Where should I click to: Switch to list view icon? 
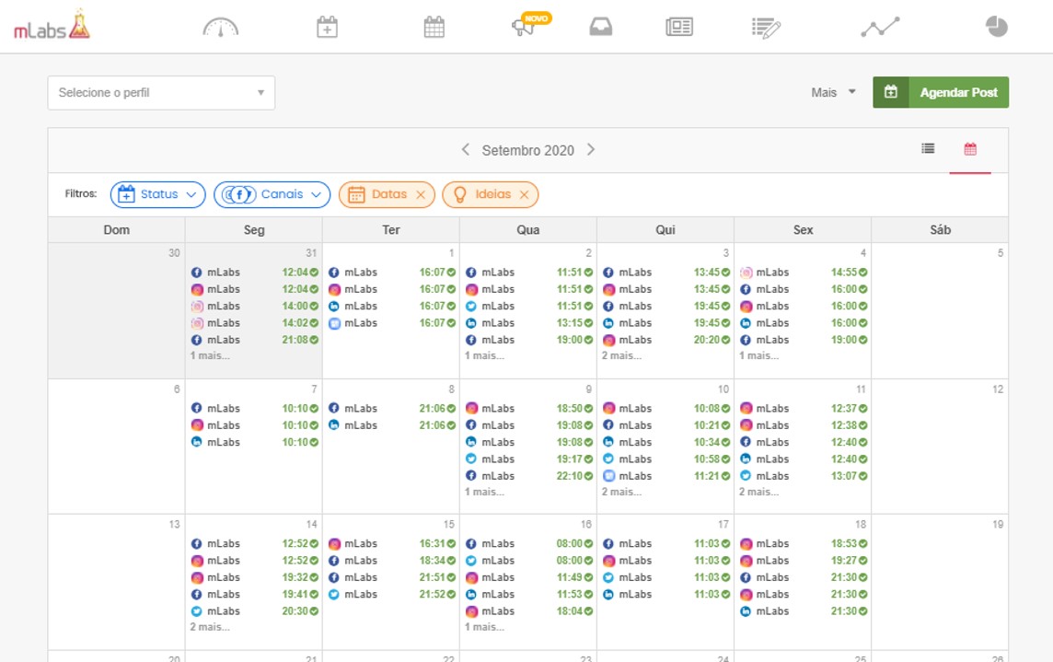(928, 148)
